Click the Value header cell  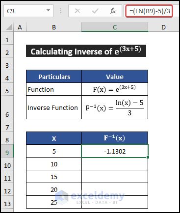point(115,77)
